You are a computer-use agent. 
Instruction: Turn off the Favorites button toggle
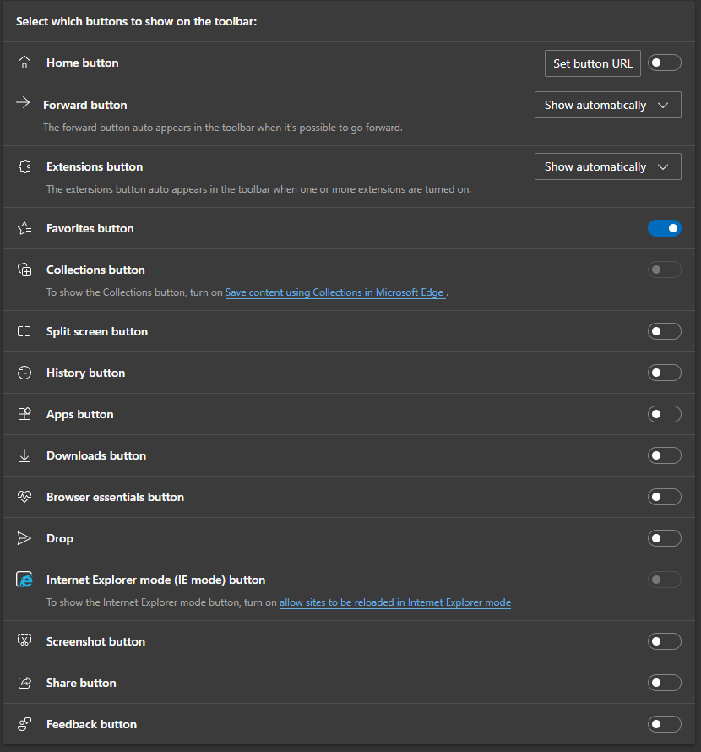(664, 228)
